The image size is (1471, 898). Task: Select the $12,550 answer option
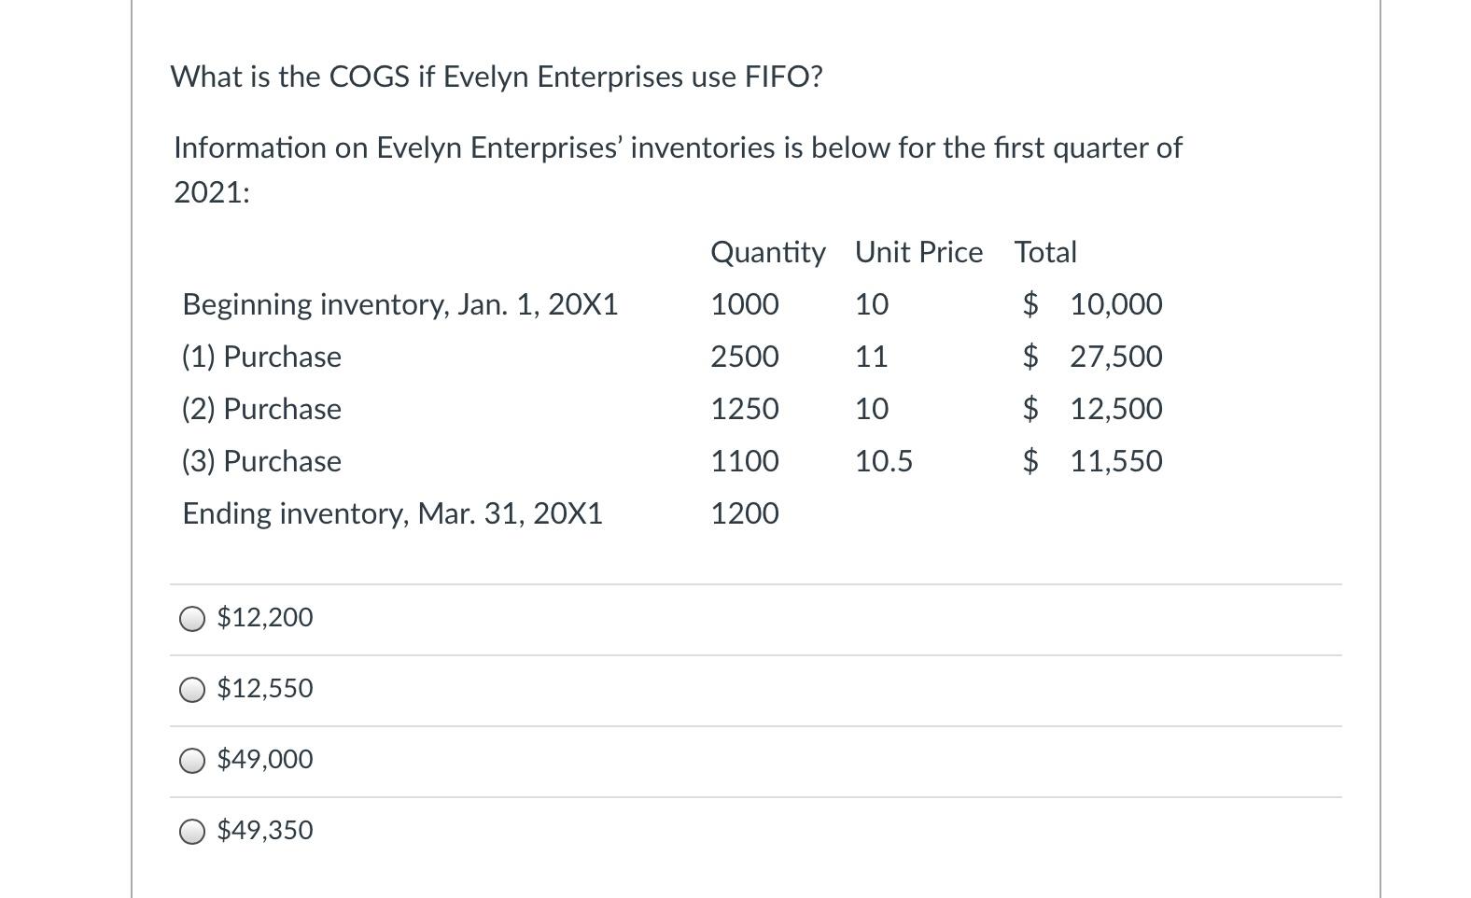(191, 688)
